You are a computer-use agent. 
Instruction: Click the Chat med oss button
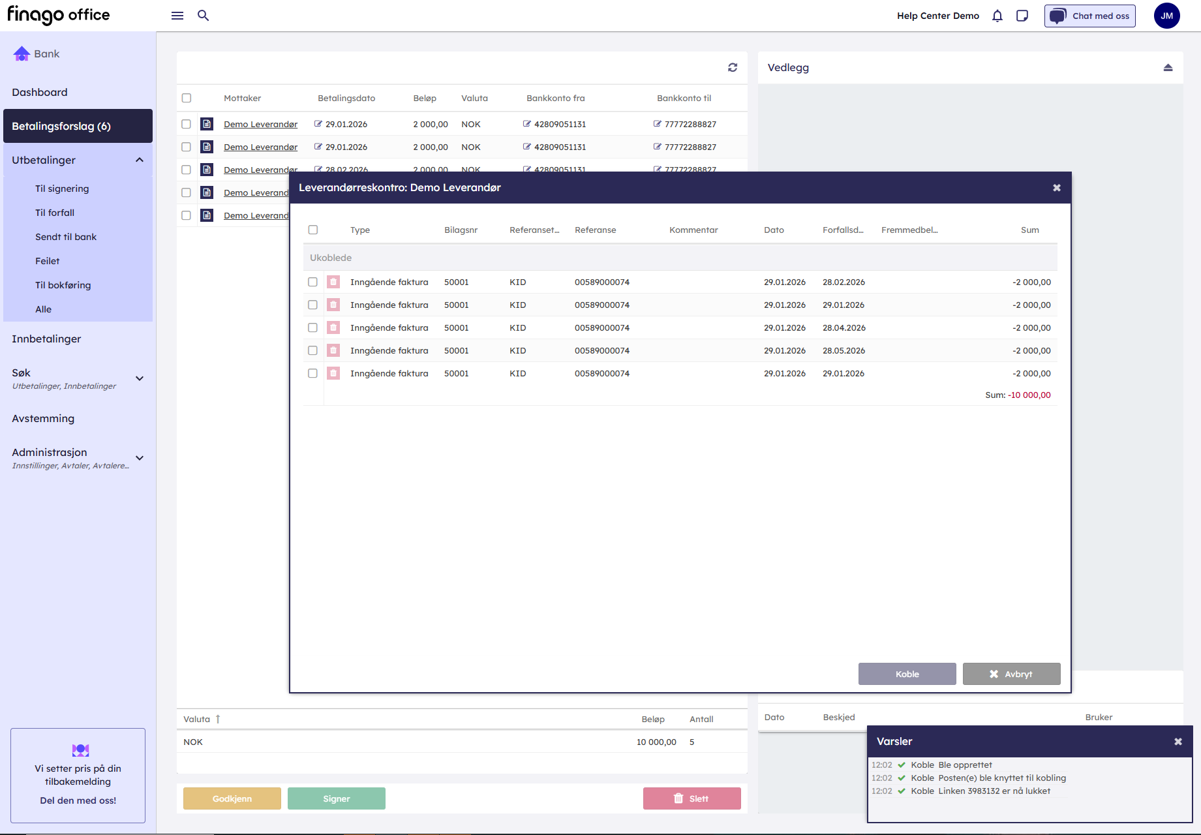tap(1089, 16)
